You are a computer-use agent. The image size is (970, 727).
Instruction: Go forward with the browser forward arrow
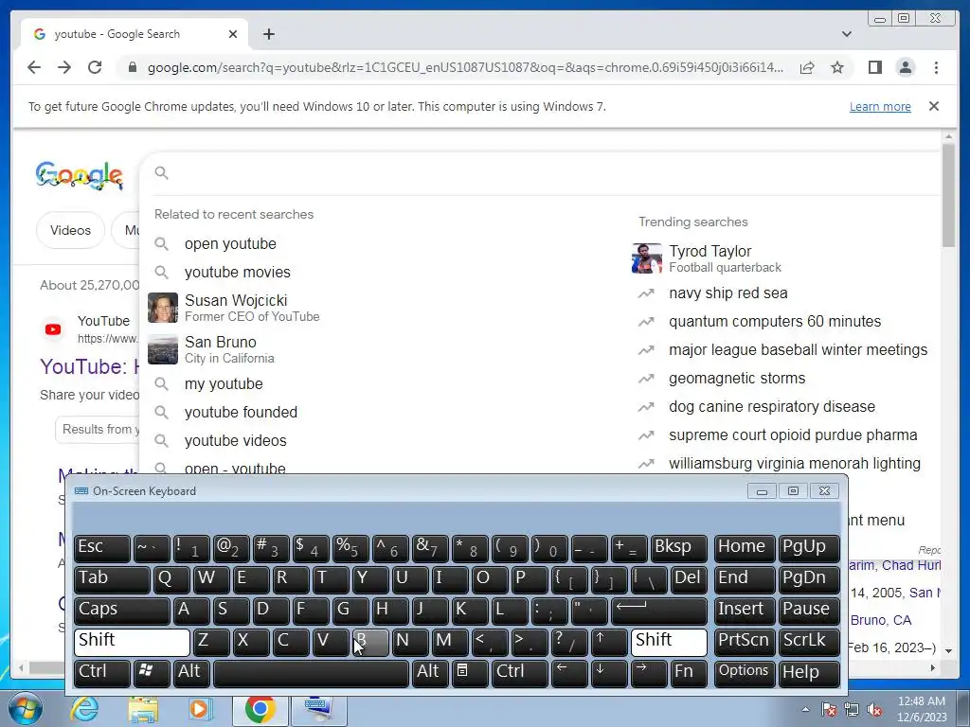[x=64, y=67]
